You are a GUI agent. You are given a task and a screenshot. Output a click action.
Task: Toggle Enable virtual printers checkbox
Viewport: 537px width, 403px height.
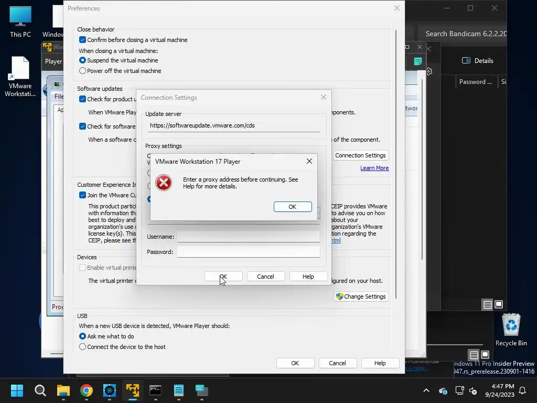point(82,268)
